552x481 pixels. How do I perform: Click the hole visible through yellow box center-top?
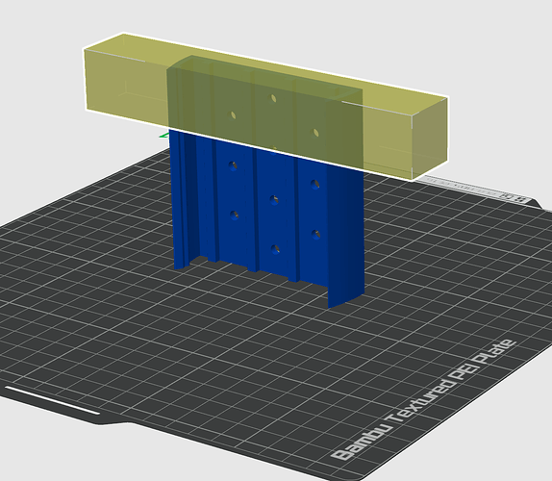[x=273, y=98]
